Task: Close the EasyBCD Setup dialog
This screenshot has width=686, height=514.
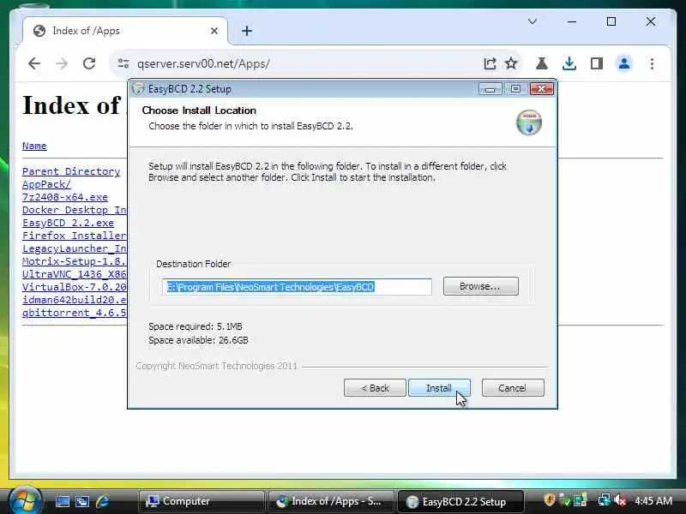Action: point(542,89)
